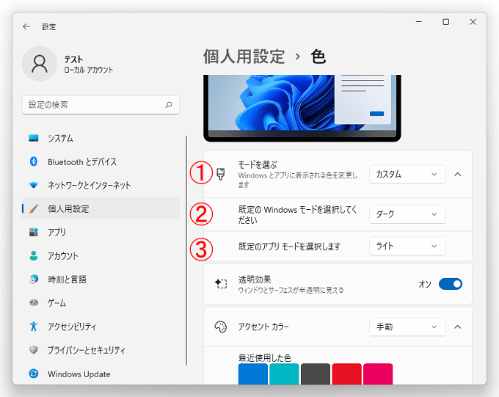
Task: Go to アプリ settings
Action: [x=101, y=232]
